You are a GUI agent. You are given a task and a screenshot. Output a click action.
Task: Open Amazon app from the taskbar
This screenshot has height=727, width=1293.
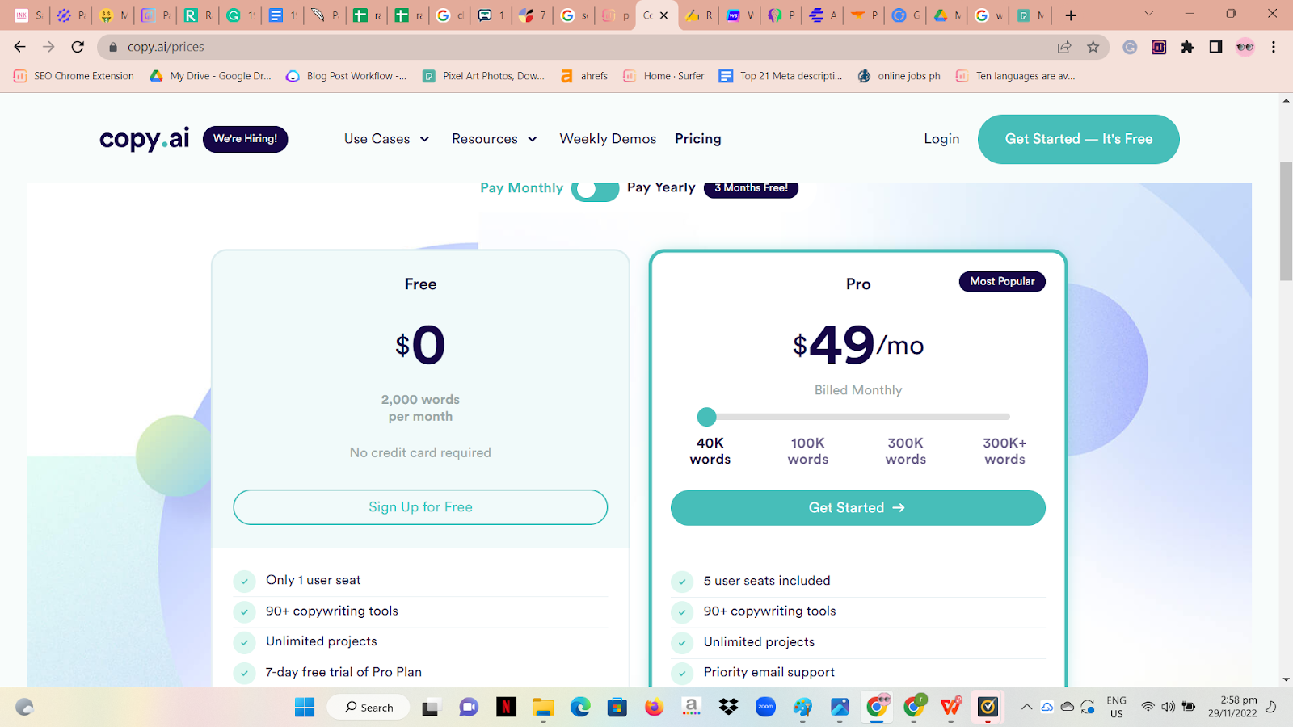coord(691,708)
